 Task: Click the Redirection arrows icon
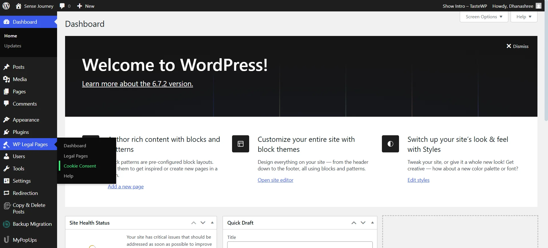[x=6, y=193]
